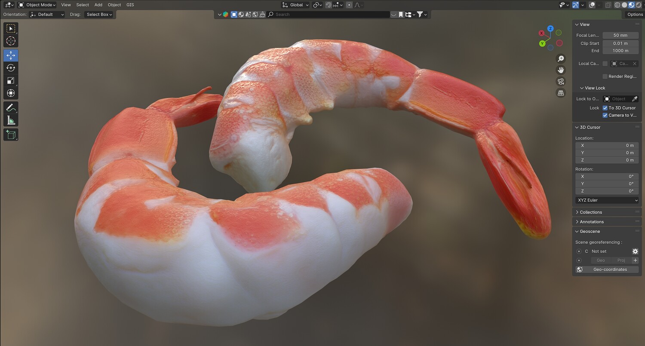The width and height of the screenshot is (645, 346).
Task: Click the Geo button in Geoscene
Action: (x=600, y=260)
